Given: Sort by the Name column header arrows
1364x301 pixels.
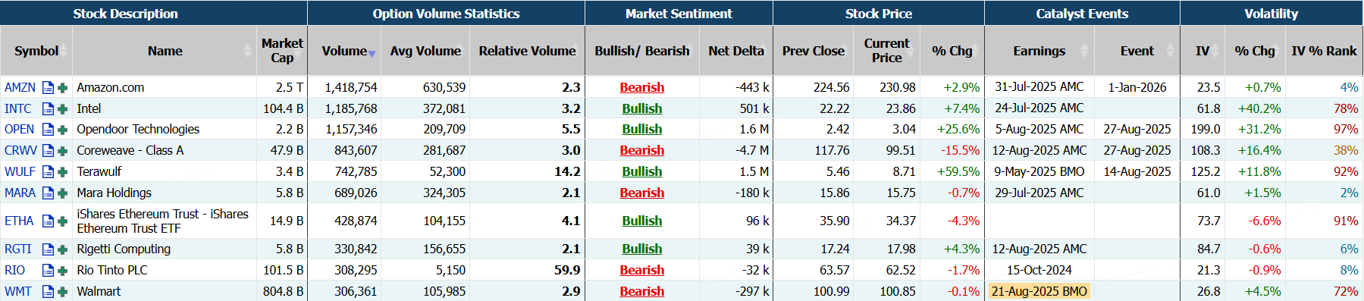Looking at the screenshot, I should pyautogui.click(x=247, y=51).
